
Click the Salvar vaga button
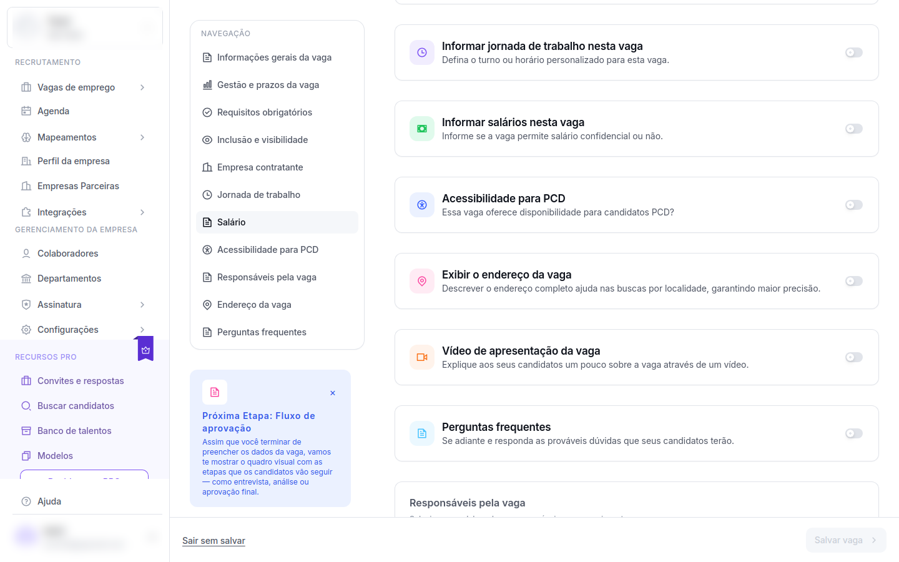(846, 540)
